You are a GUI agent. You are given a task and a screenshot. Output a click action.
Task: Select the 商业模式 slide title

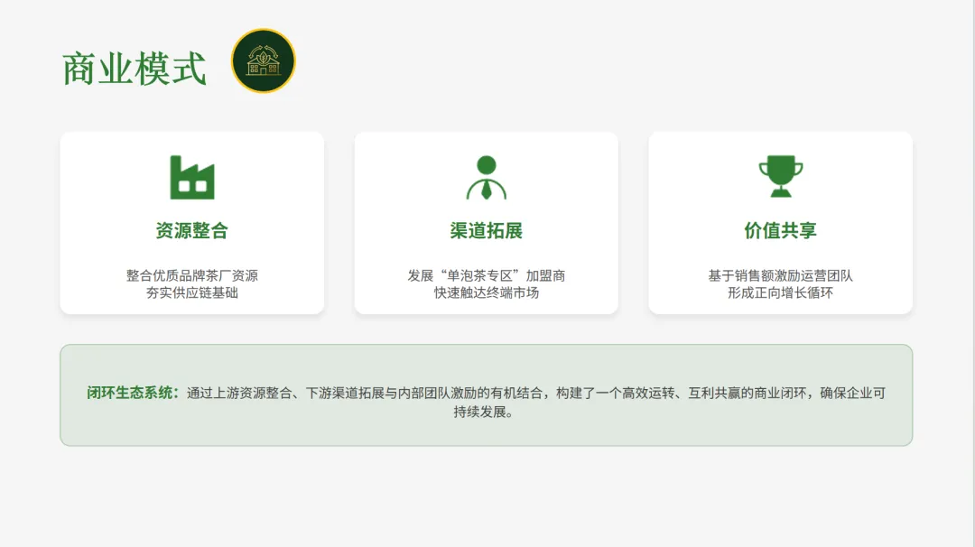[x=135, y=64]
